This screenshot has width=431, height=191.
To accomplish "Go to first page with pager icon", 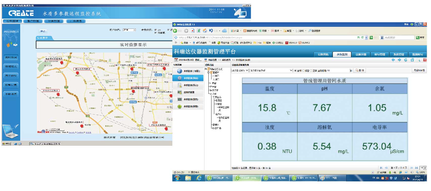I will (x=381, y=168).
